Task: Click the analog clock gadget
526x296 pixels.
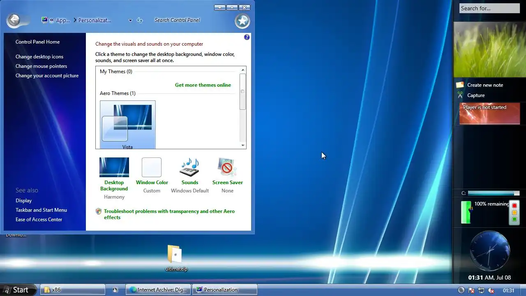Action: [490, 251]
